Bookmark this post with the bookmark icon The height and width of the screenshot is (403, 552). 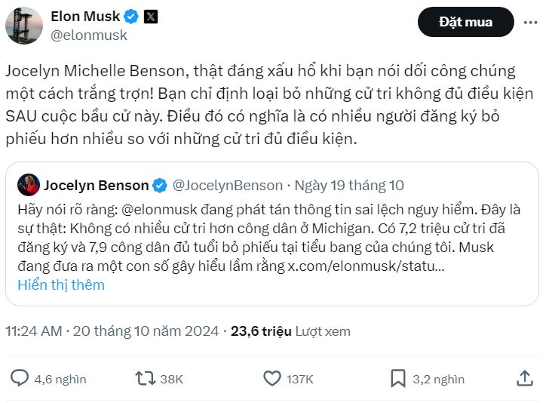point(398,378)
